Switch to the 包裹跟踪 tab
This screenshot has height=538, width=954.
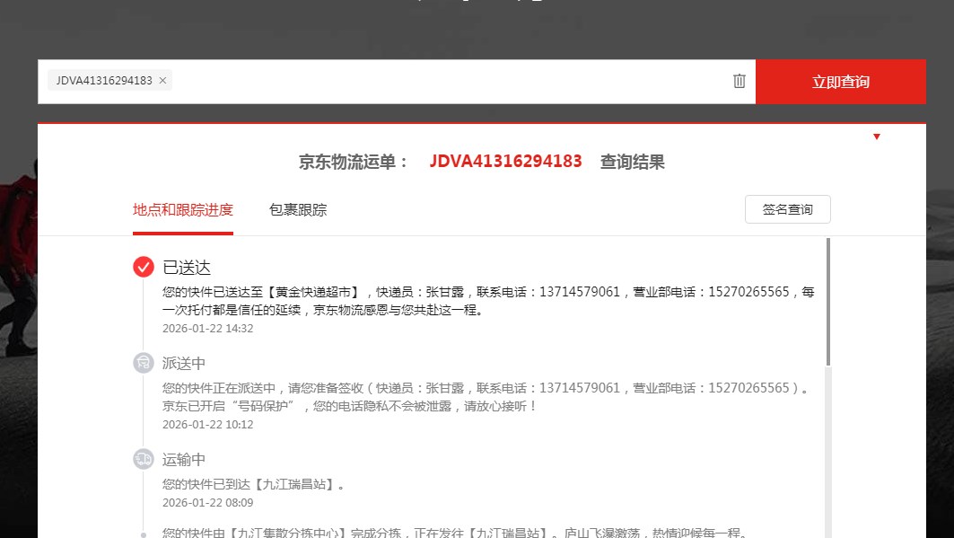point(298,210)
